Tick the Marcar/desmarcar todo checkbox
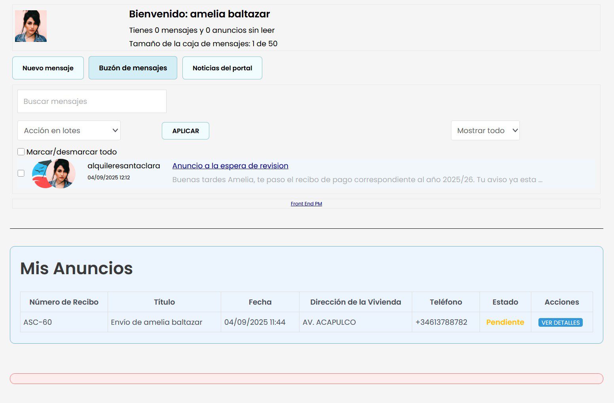This screenshot has width=614, height=403. click(21, 152)
